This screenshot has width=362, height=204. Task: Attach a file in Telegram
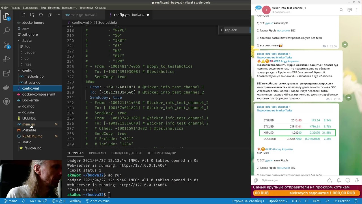(256, 180)
